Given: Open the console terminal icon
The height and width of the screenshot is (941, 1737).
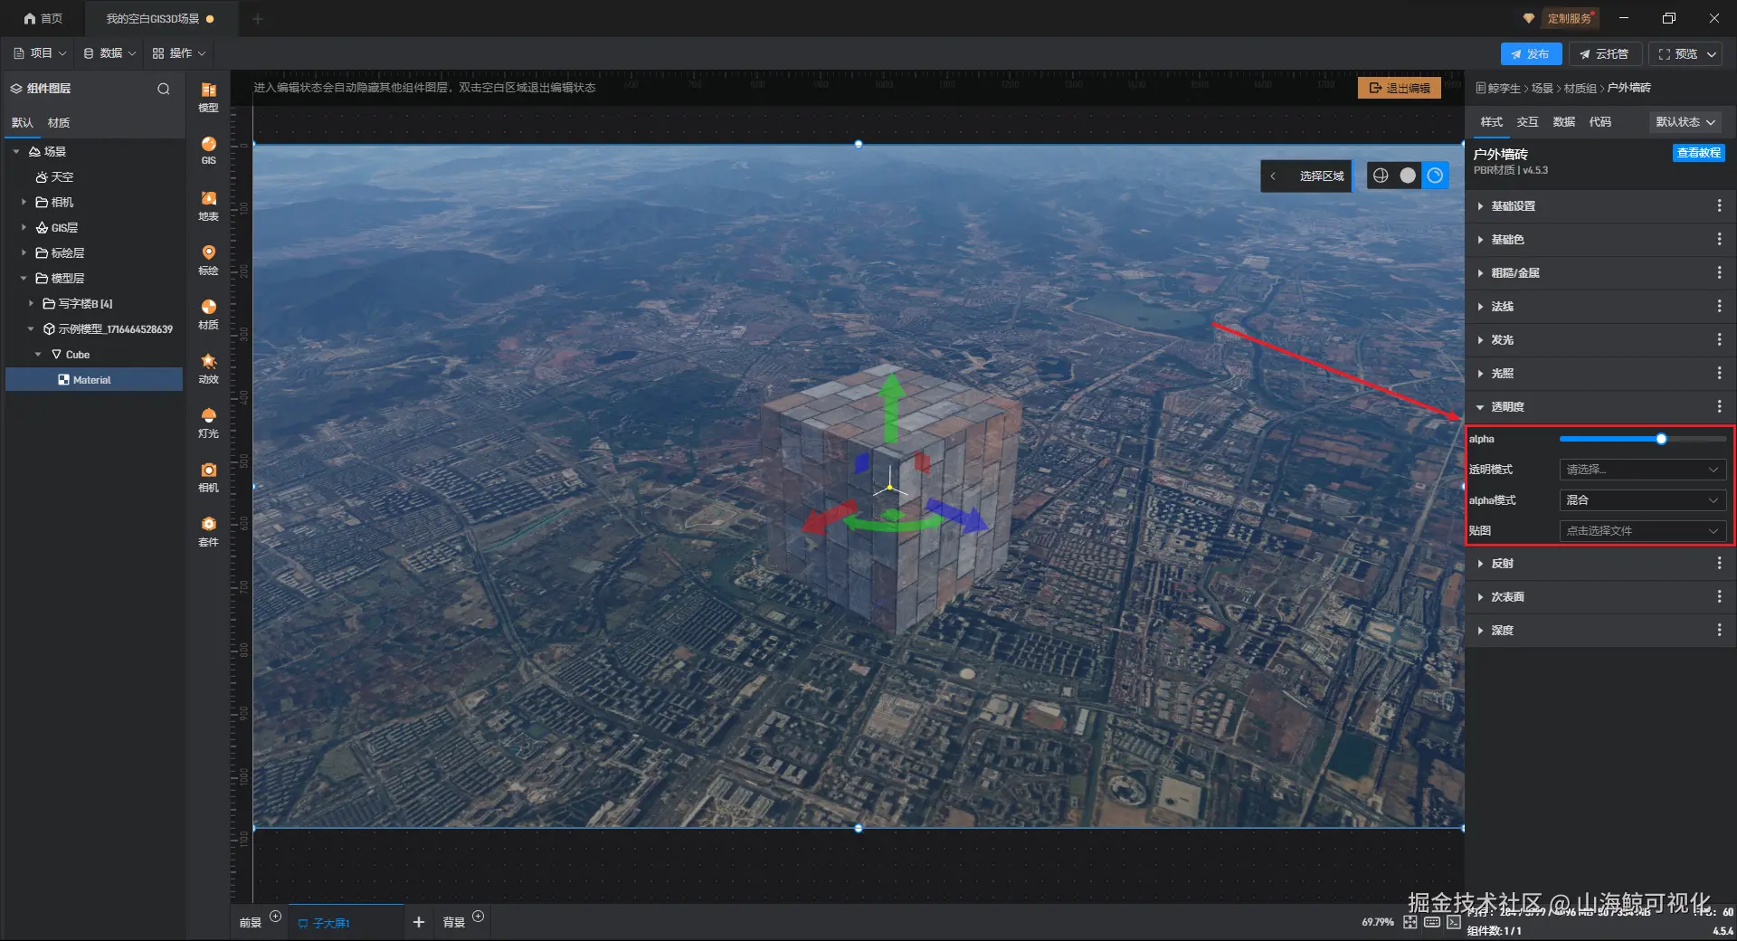Looking at the screenshot, I should [x=1454, y=922].
